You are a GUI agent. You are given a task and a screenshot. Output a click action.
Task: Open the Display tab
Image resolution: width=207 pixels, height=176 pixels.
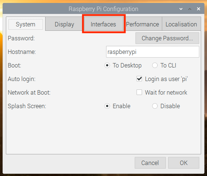tap(64, 25)
